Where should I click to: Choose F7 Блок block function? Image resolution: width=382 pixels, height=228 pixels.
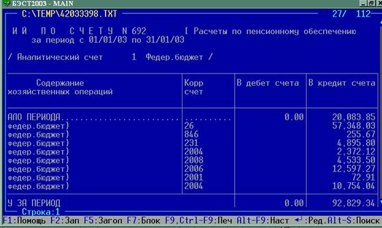(144, 221)
